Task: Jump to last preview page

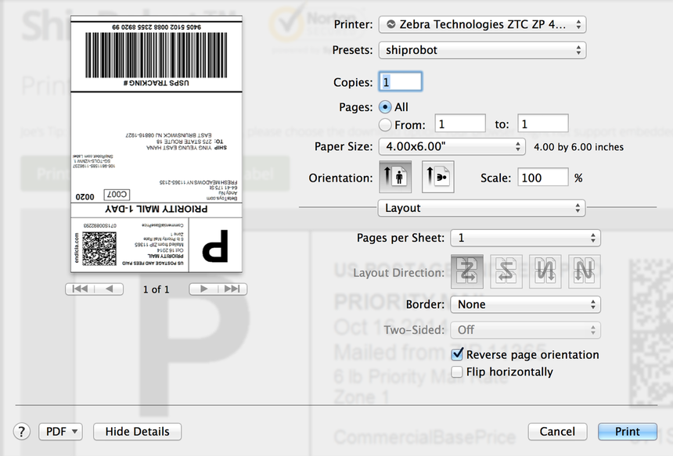Action: tap(232, 289)
